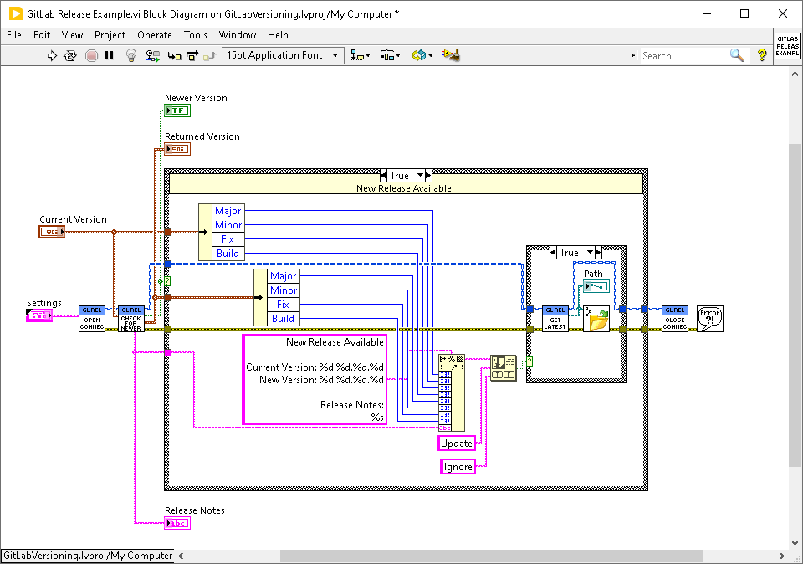Screen dimensions: 803x564
Task: Click the GitLab Release Example VI icon pane
Action: coord(787,46)
